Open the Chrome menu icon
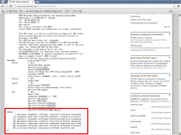 178,6
